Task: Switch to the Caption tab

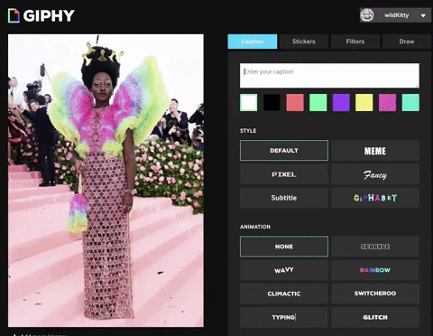Action: tap(253, 42)
